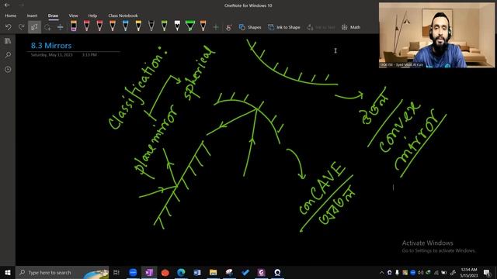Image resolution: width=497 pixels, height=279 pixels.
Task: Open the taskbar clock and date
Action: [469, 273]
